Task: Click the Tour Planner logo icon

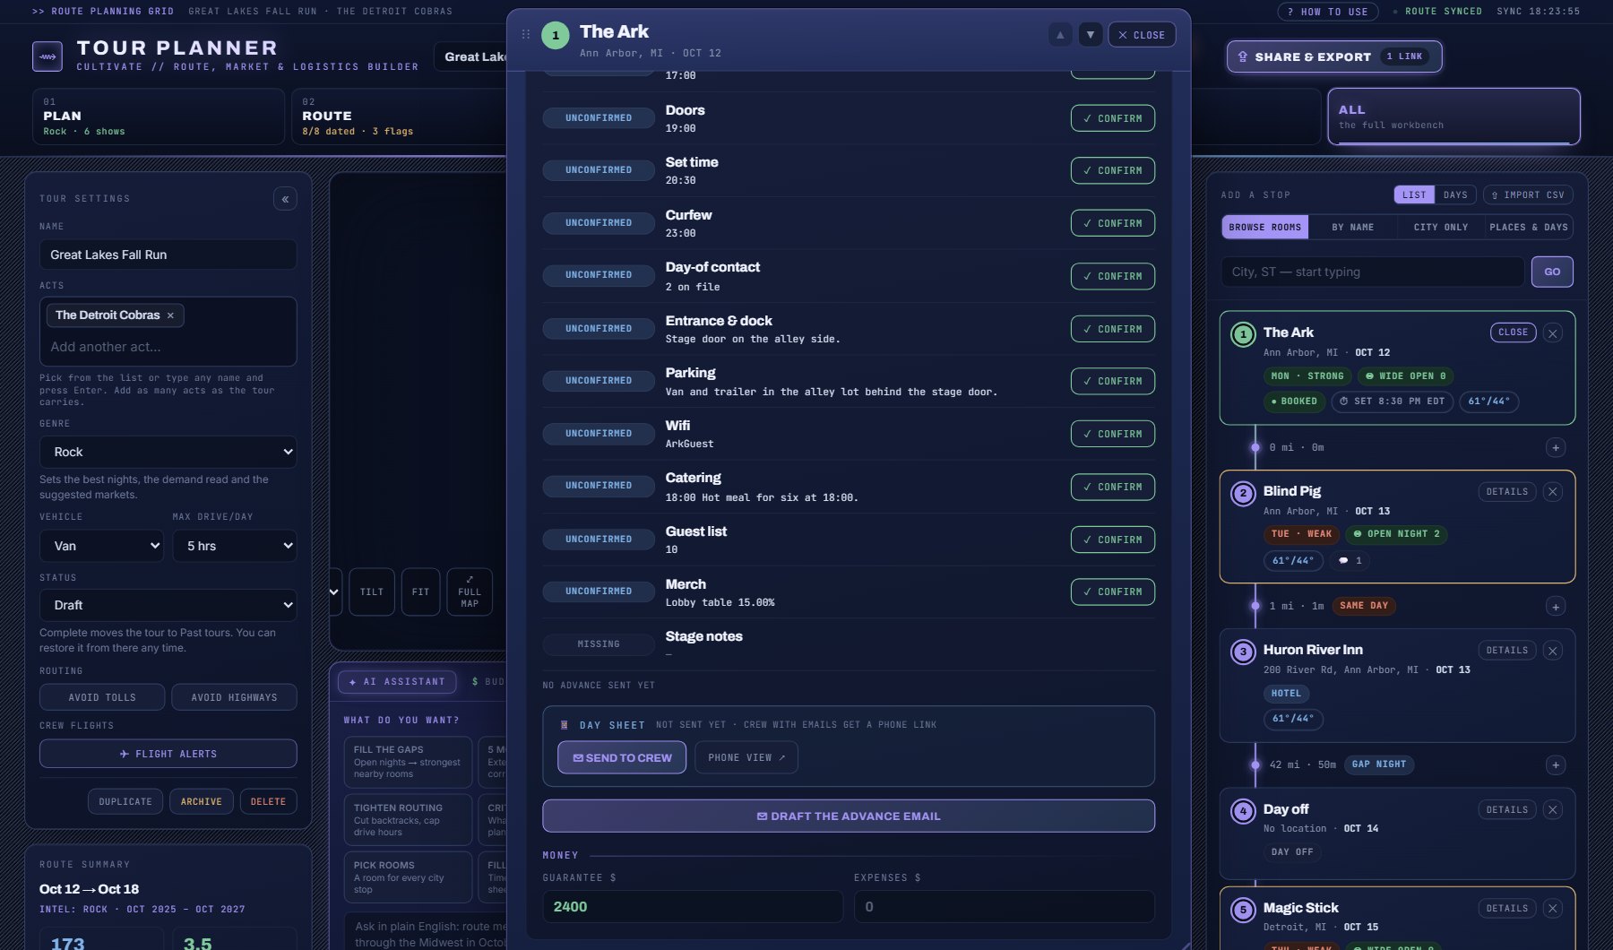Action: [x=47, y=56]
